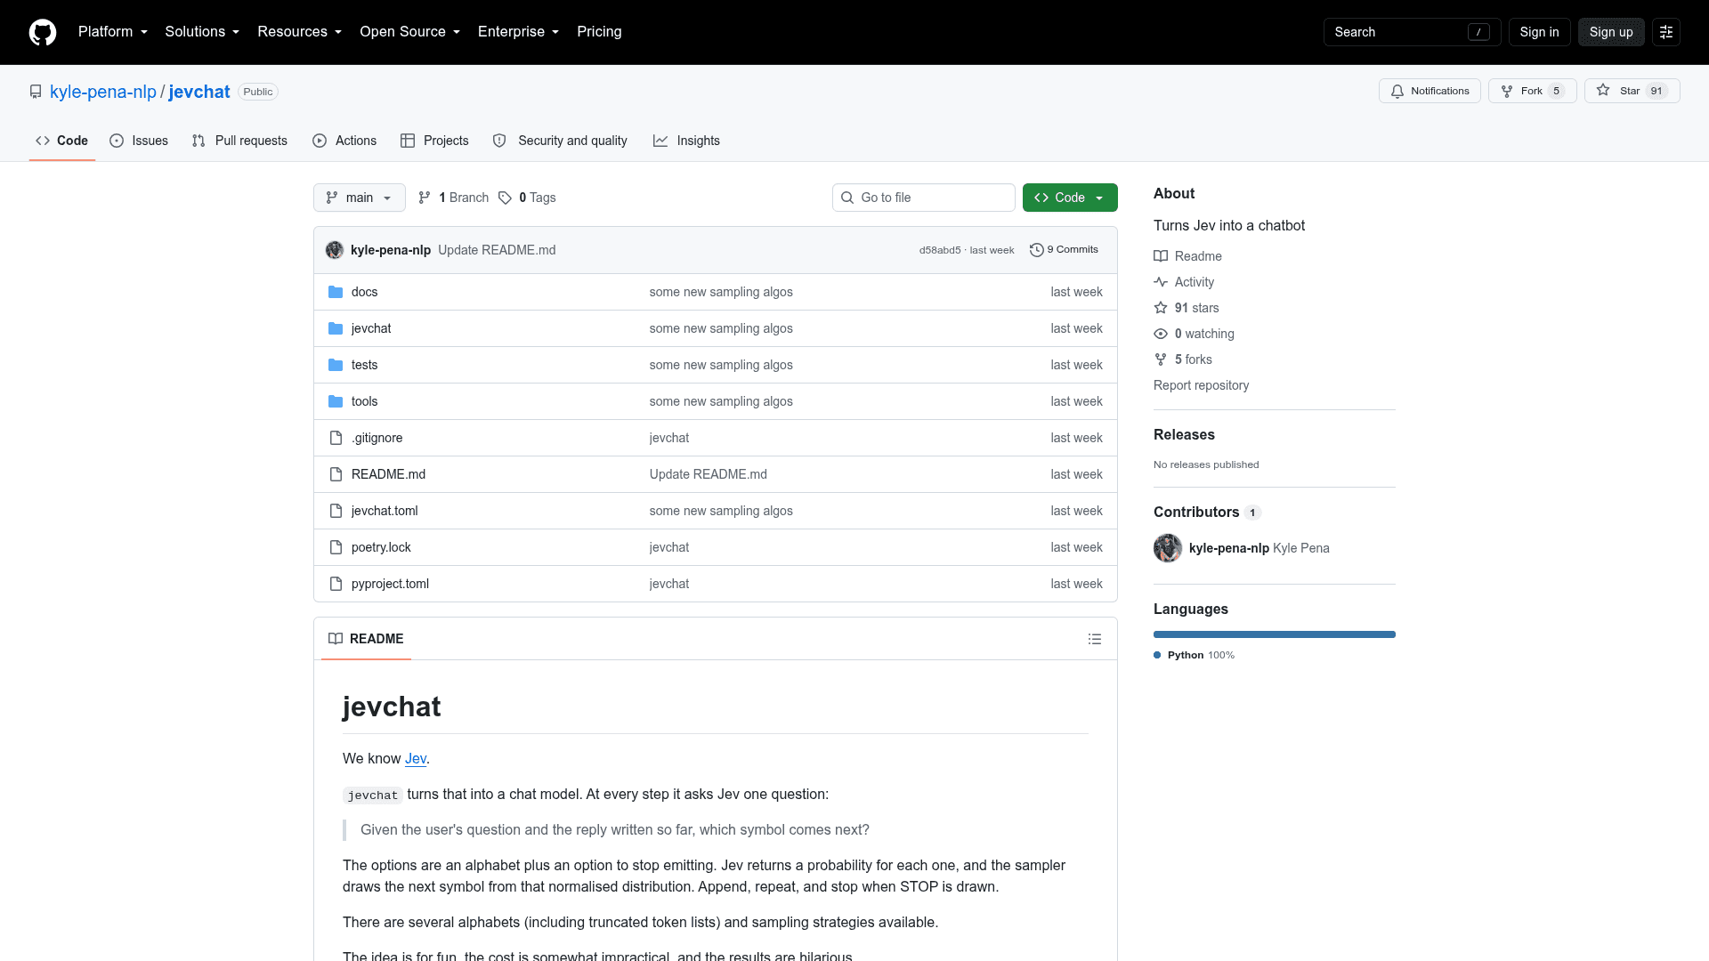
Task: Open the GitHub homepage logo
Action: [43, 32]
